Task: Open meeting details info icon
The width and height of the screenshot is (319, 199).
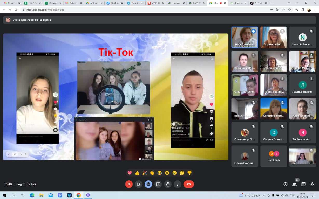Action: click(286, 184)
